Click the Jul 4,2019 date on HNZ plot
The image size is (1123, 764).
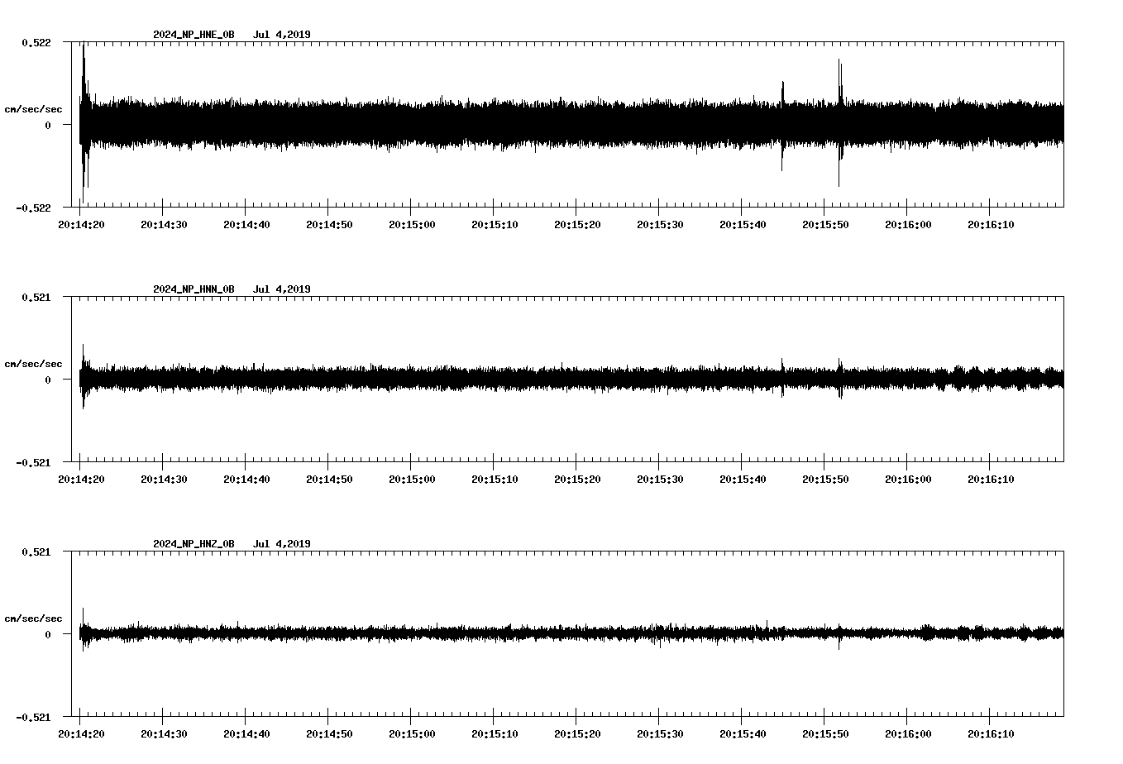pos(282,544)
